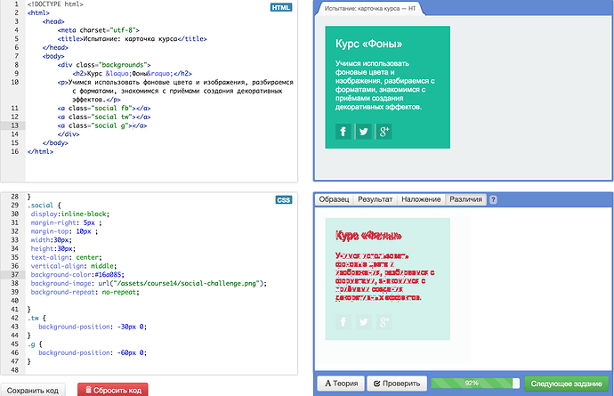The image size is (614, 396).
Task: Switch to the Наложение tab
Action: coord(421,199)
